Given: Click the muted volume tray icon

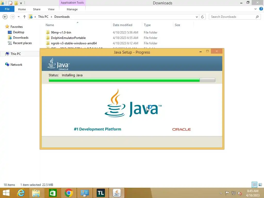Looking at the screenshot, I should click(x=240, y=193).
